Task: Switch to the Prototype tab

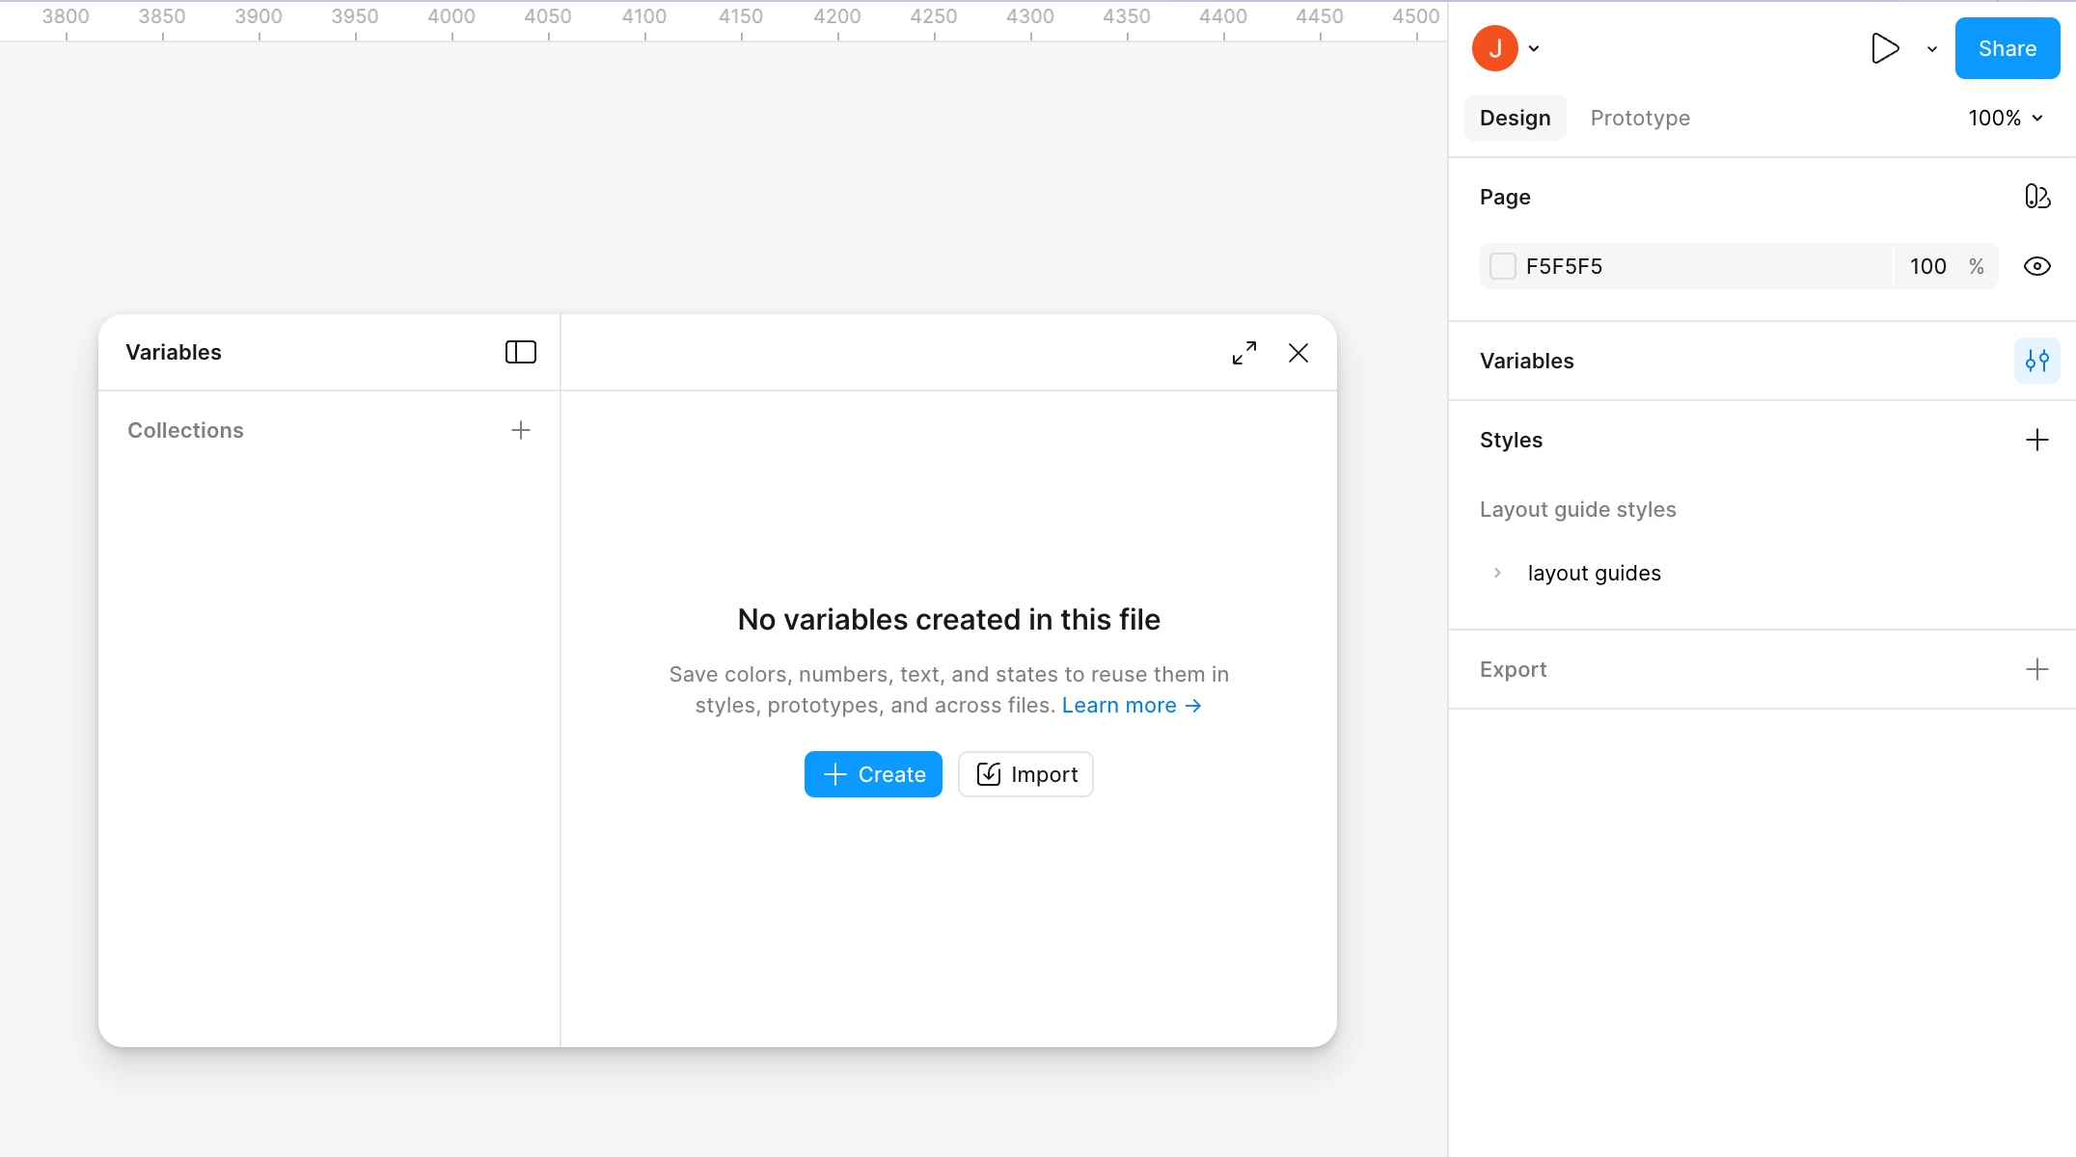Action: (x=1640, y=118)
